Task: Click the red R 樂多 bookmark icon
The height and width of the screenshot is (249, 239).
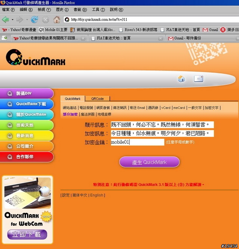Action: 223,30
